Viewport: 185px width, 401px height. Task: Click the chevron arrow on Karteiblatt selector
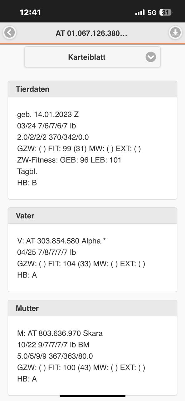[x=151, y=57]
